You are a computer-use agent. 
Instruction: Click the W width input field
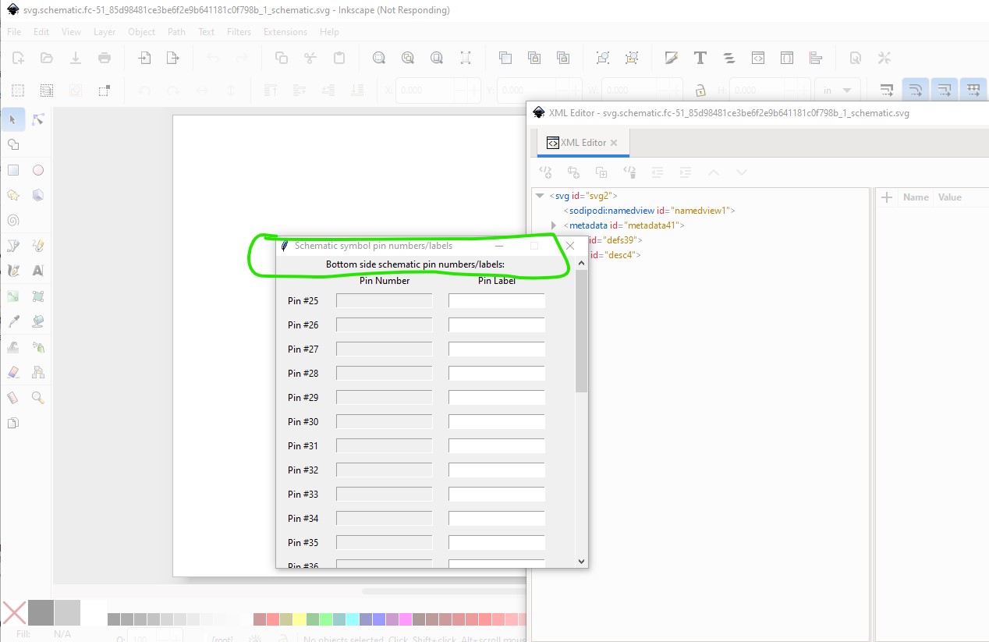(x=642, y=90)
